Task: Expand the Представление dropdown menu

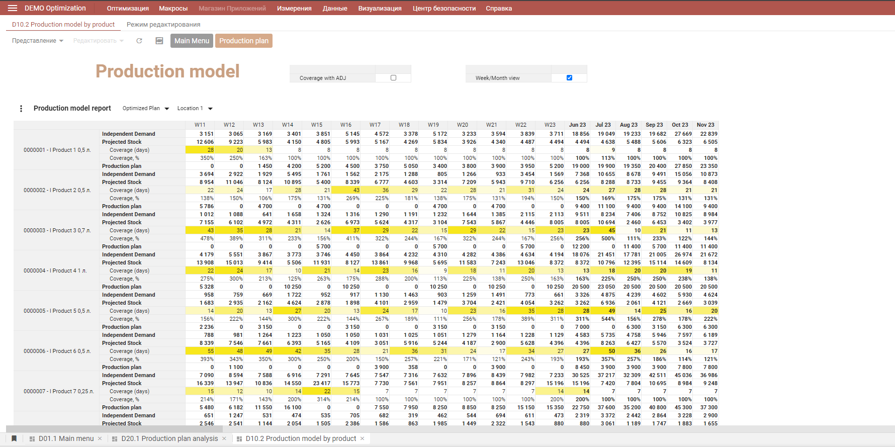Action: tap(38, 41)
